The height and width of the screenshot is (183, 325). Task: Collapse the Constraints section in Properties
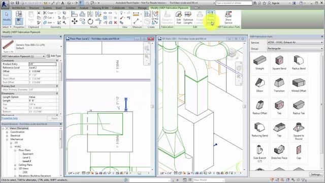[57, 60]
